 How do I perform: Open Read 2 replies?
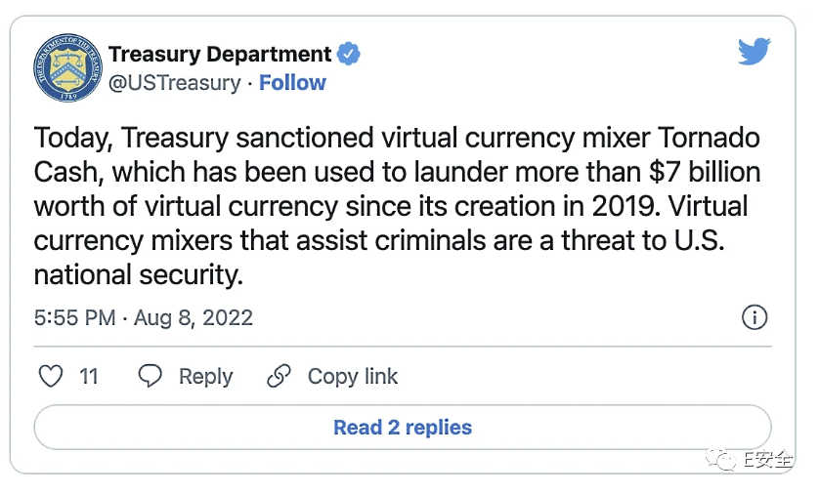point(403,428)
